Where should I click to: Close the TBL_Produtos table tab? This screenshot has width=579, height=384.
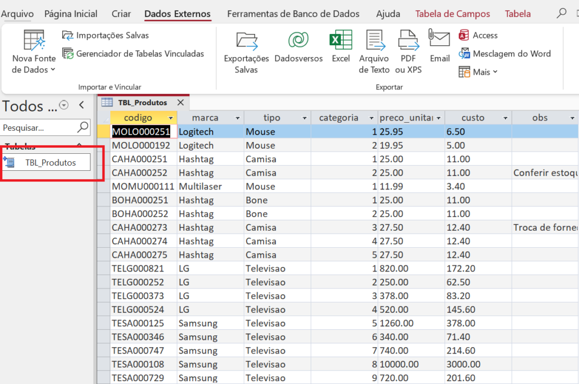[x=180, y=102]
